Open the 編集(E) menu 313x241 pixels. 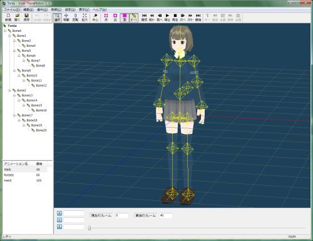click(28, 9)
